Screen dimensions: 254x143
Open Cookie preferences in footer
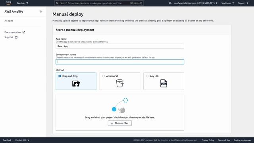pyautogui.click(x=242, y=140)
